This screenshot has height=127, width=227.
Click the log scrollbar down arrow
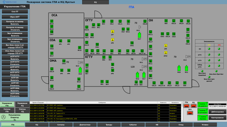coord(182,121)
